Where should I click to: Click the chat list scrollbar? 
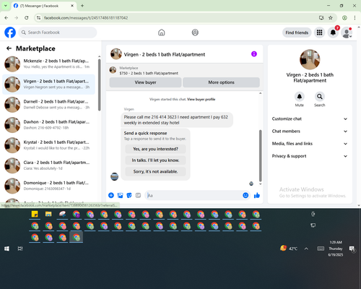pos(99,85)
